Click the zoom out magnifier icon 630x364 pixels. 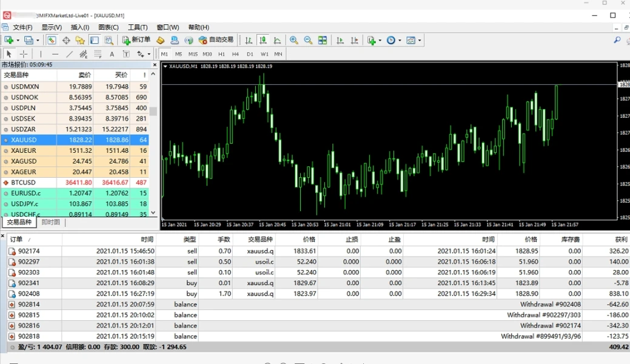click(x=308, y=40)
